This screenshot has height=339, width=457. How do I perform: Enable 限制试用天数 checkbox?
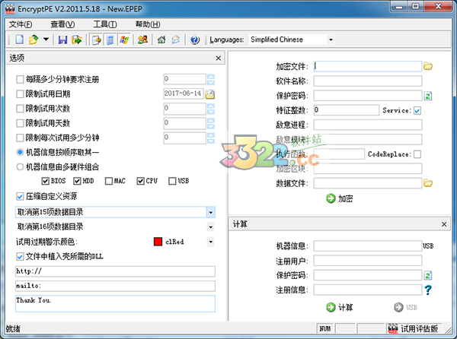click(x=20, y=123)
